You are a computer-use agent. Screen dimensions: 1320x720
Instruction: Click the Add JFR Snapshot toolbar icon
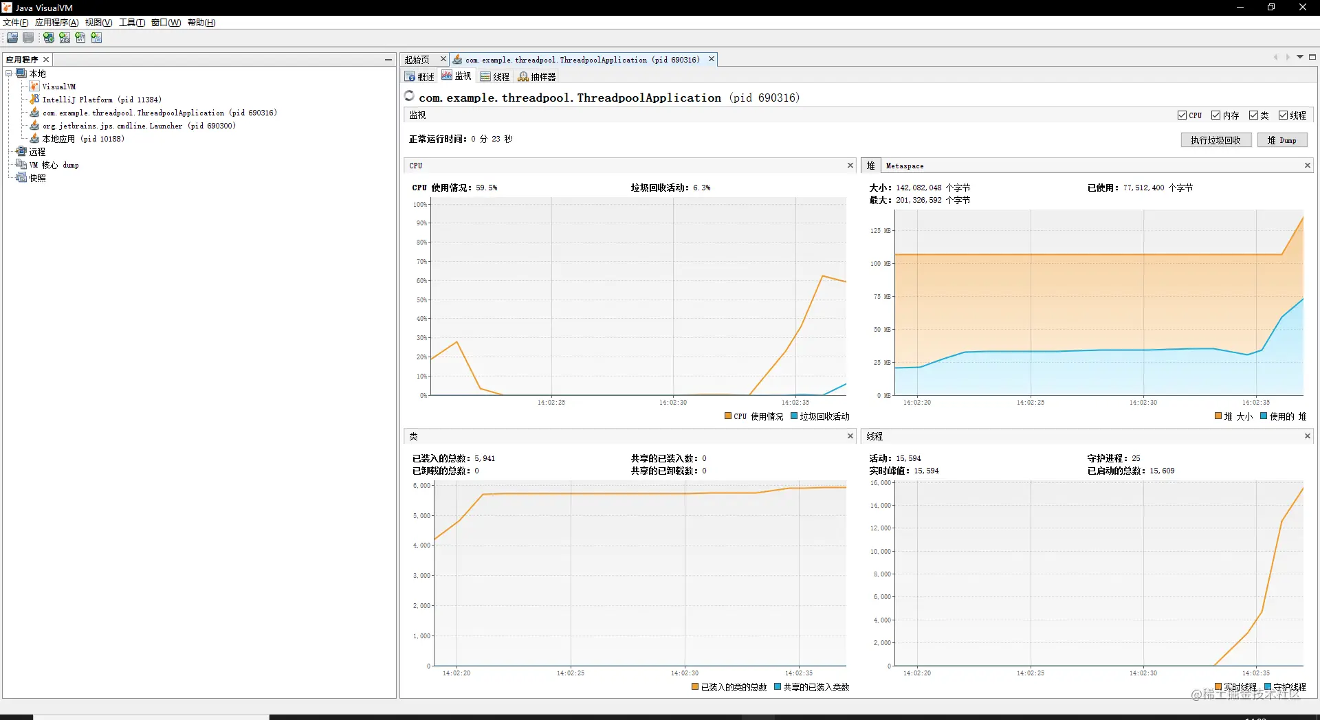[96, 38]
